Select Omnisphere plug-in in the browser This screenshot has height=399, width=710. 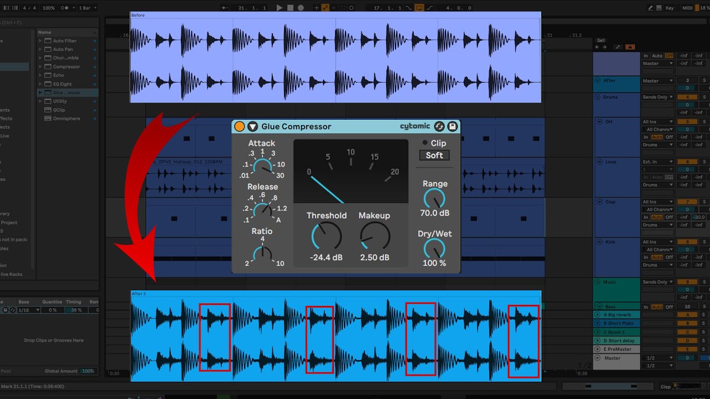pyautogui.click(x=67, y=118)
